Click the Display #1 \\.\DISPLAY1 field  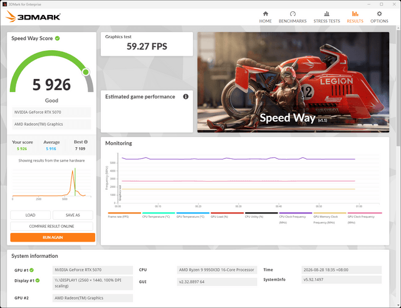(x=93, y=283)
